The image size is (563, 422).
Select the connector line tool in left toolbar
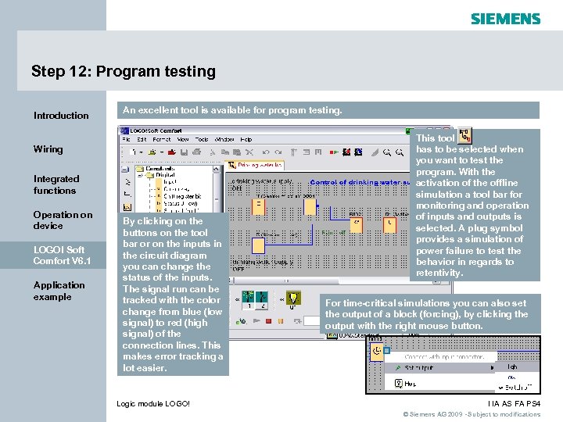pos(127,194)
